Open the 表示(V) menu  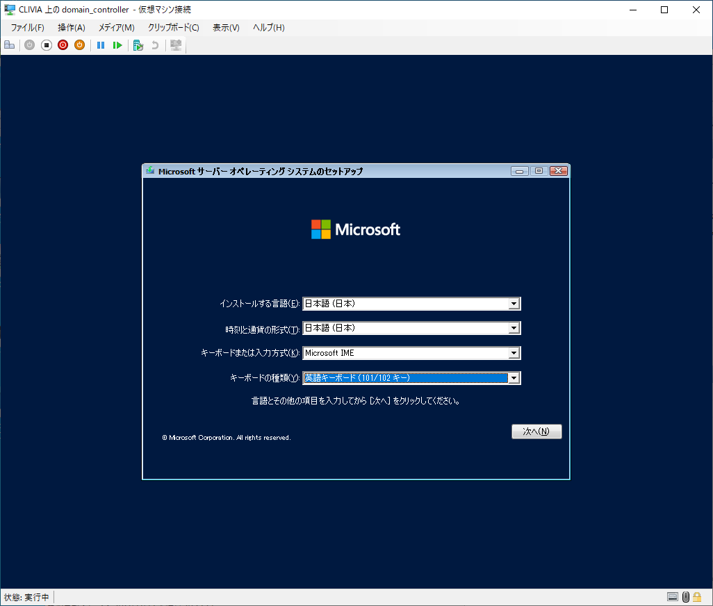[226, 28]
